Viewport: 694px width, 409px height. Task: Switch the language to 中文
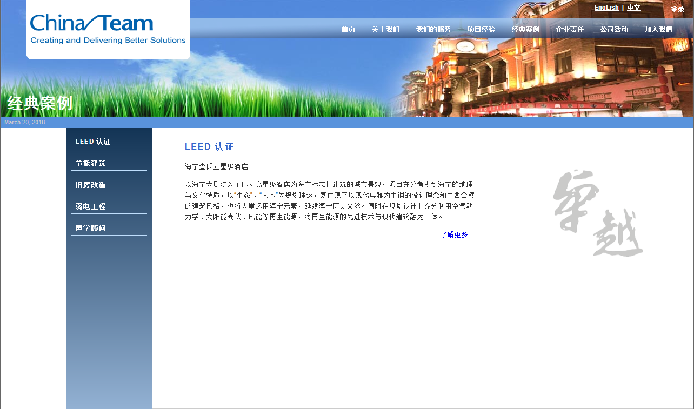click(x=633, y=8)
